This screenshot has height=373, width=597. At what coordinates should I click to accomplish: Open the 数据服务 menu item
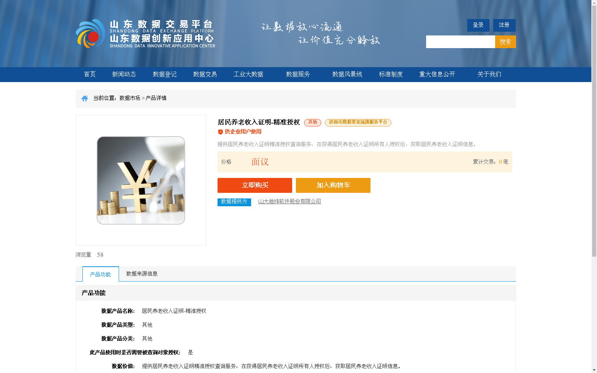pos(298,74)
